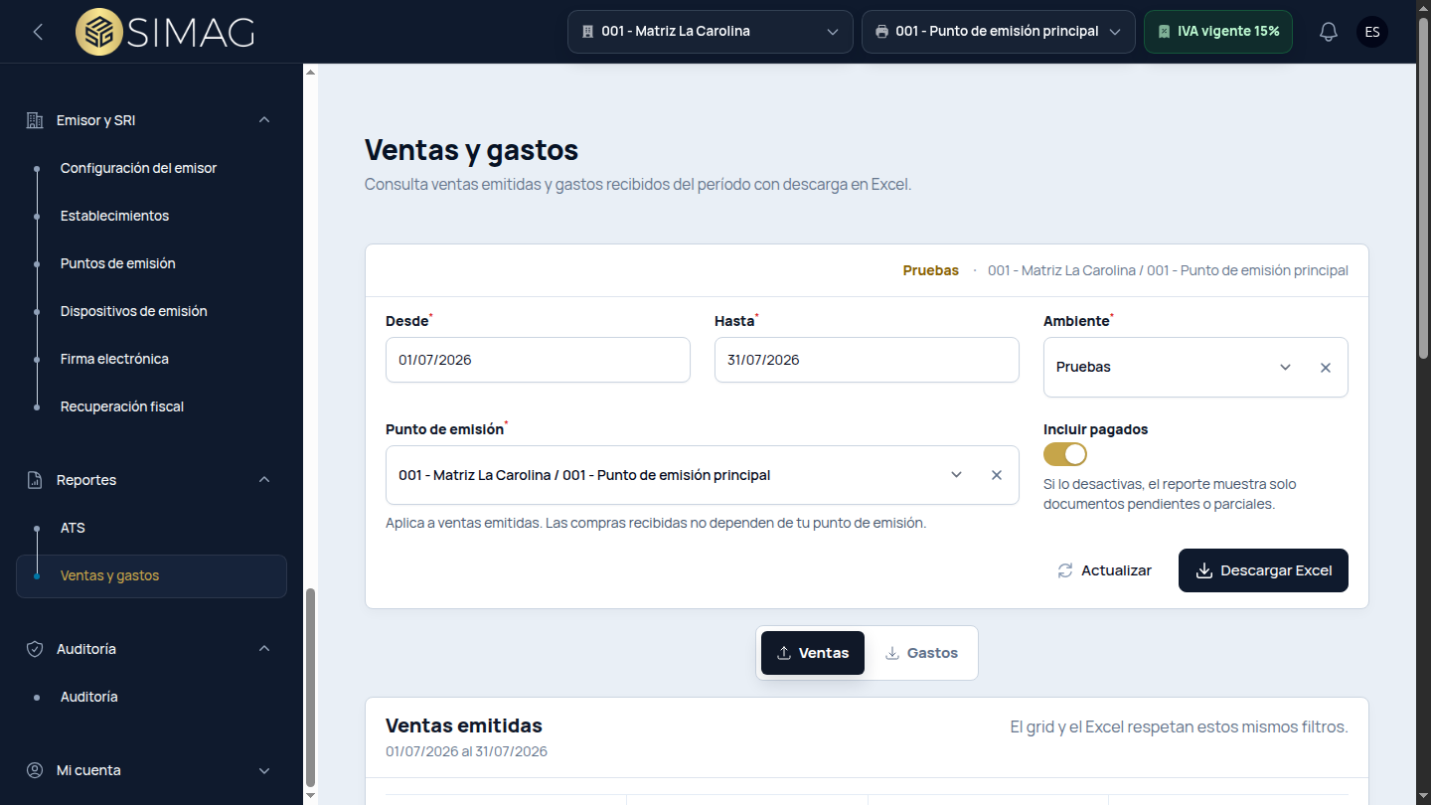
Task: Open the ATS report
Action: click(73, 528)
